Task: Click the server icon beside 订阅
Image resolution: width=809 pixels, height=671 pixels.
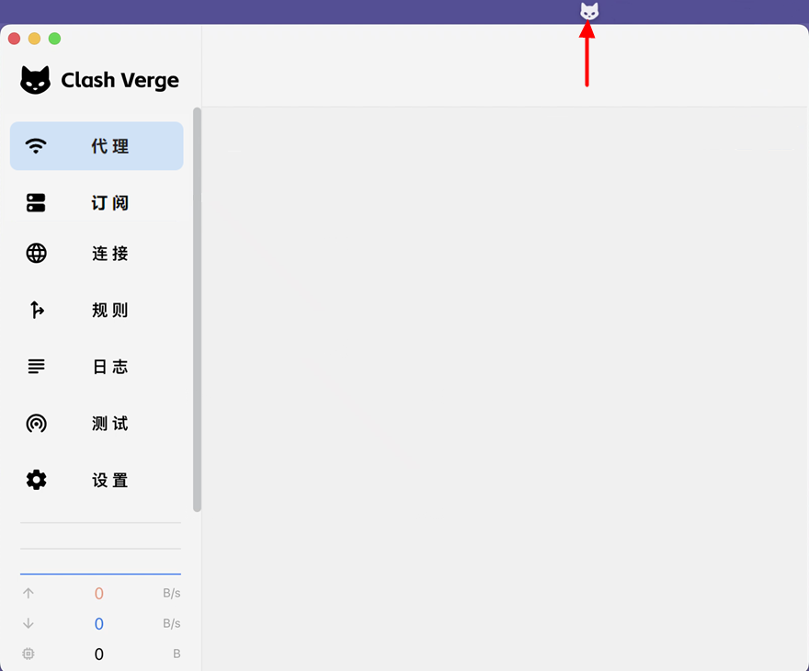Action: 36,203
